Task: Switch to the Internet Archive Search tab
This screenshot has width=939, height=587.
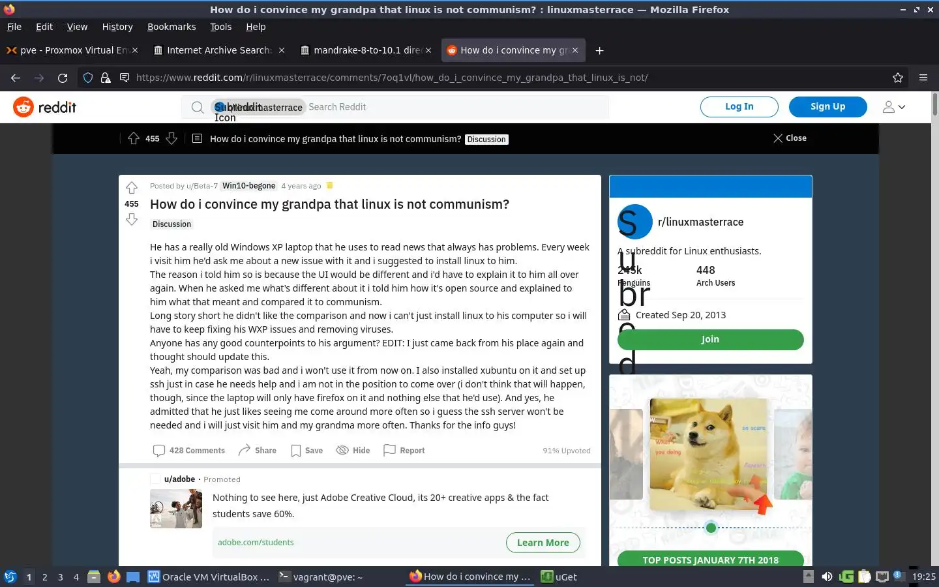Action: [219, 50]
